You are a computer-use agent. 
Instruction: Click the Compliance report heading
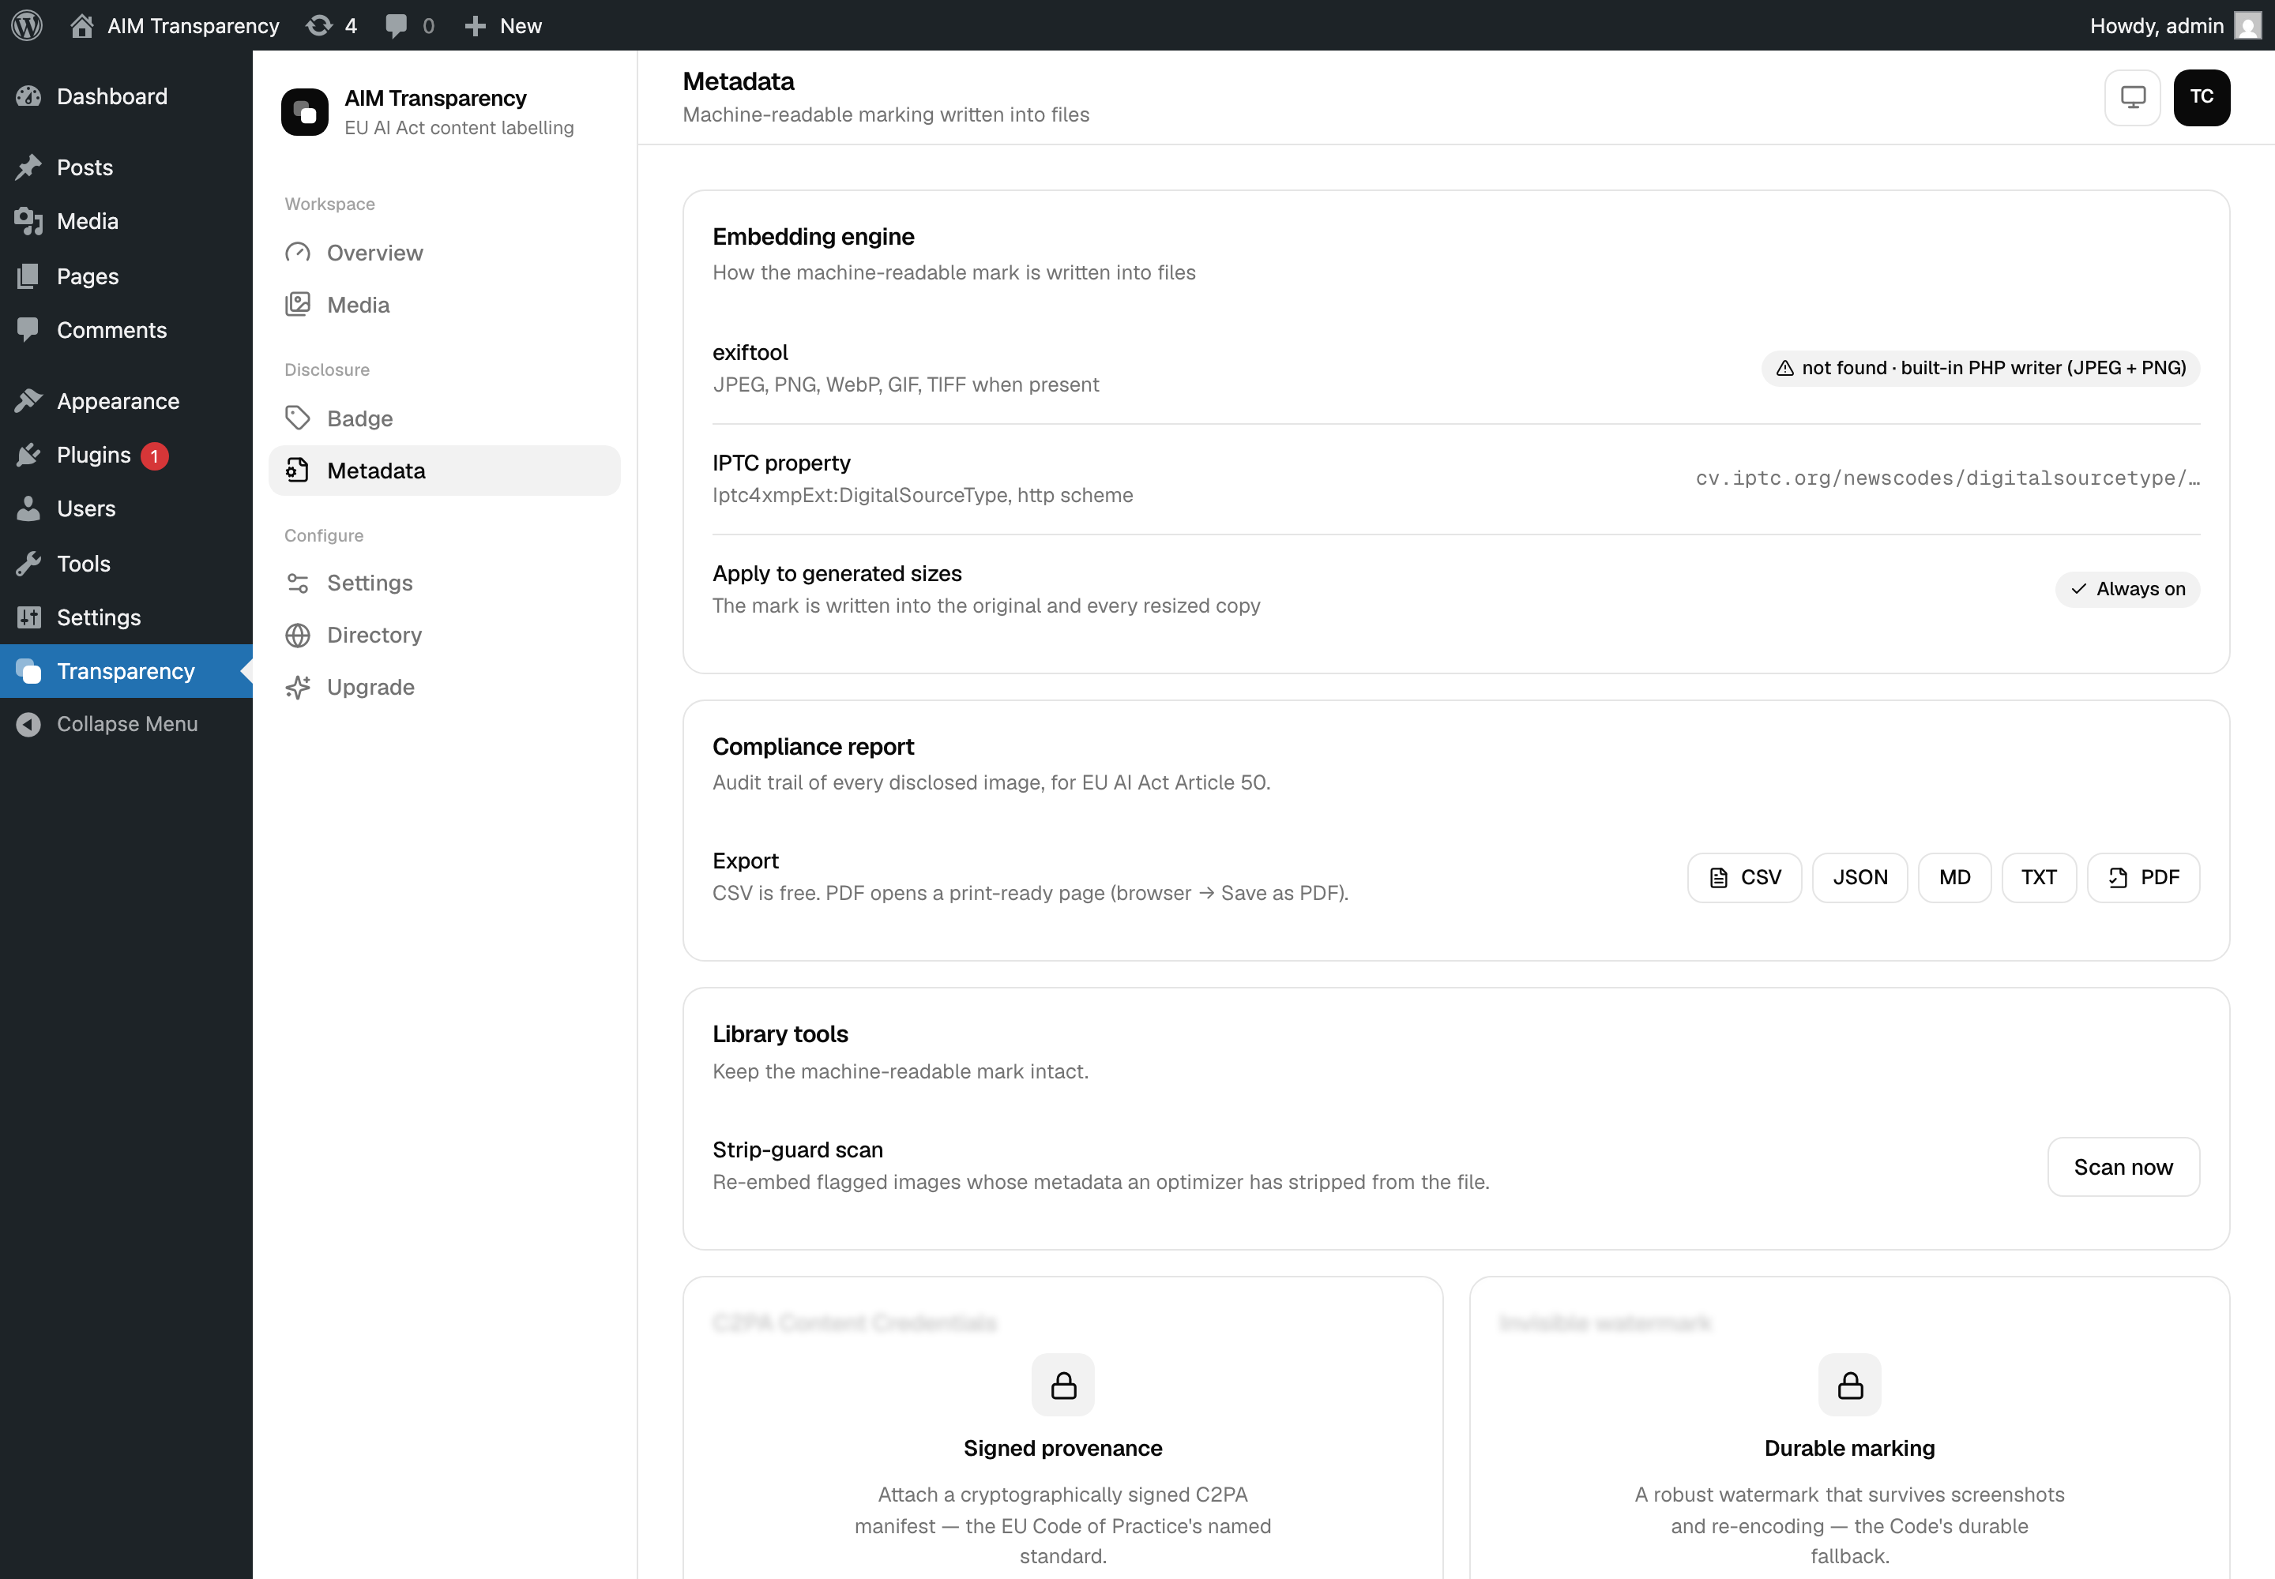(x=813, y=747)
